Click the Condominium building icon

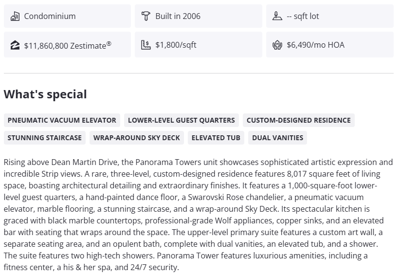click(15, 16)
